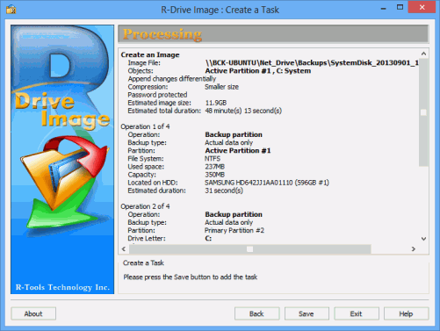Minimize the R-Drive Image window
Image resolution: width=440 pixels, height=331 pixels.
383,9
